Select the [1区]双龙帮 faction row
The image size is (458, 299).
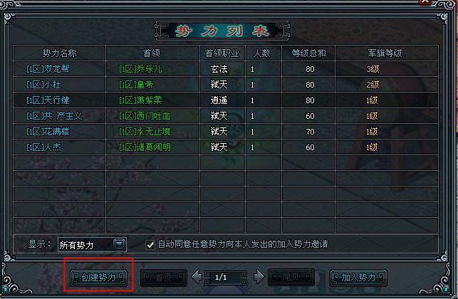[x=226, y=69]
